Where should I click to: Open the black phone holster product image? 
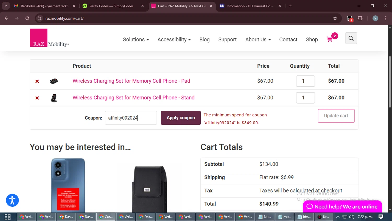[x=149, y=189]
